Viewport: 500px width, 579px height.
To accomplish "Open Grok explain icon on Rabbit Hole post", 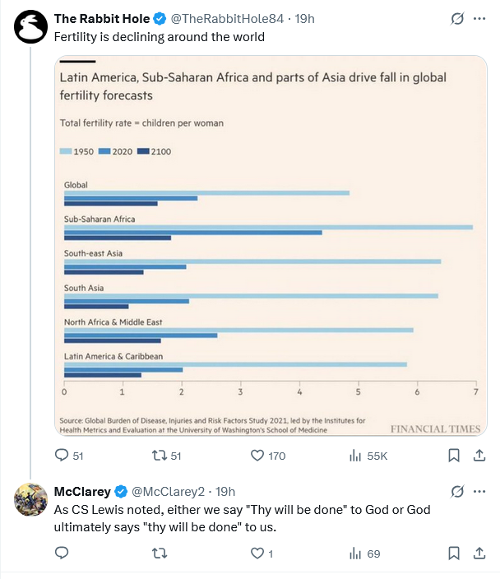I will [x=456, y=18].
